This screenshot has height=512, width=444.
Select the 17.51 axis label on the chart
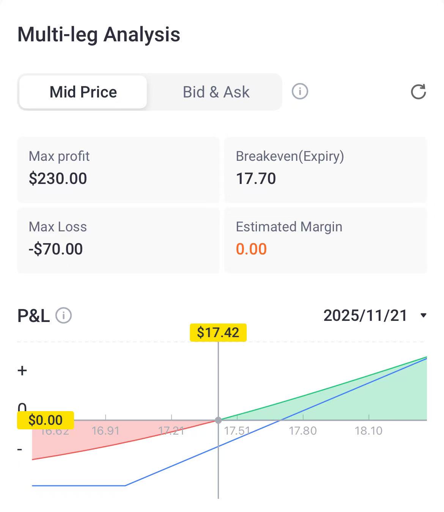[x=238, y=431]
